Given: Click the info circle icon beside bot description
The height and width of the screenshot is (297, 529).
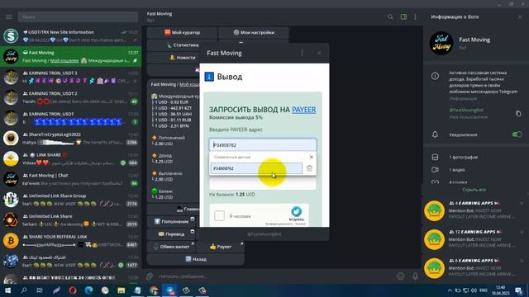Looking at the screenshot, I should pyautogui.click(x=436, y=76).
